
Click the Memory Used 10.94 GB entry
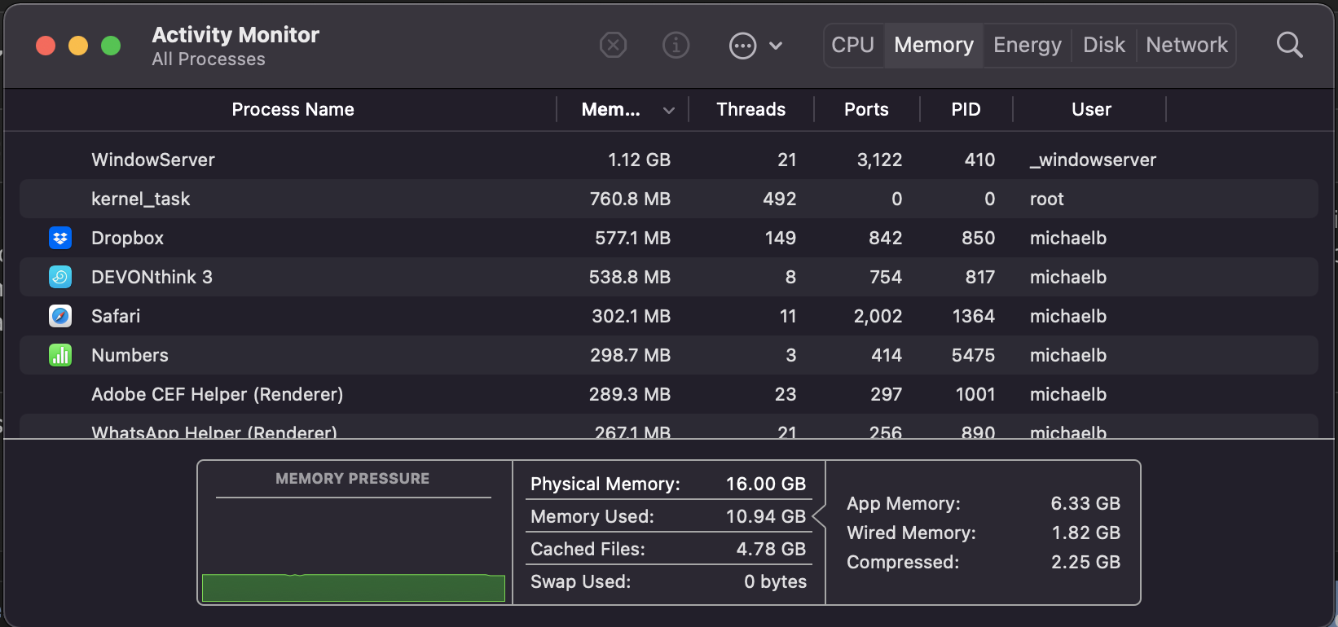coord(668,516)
